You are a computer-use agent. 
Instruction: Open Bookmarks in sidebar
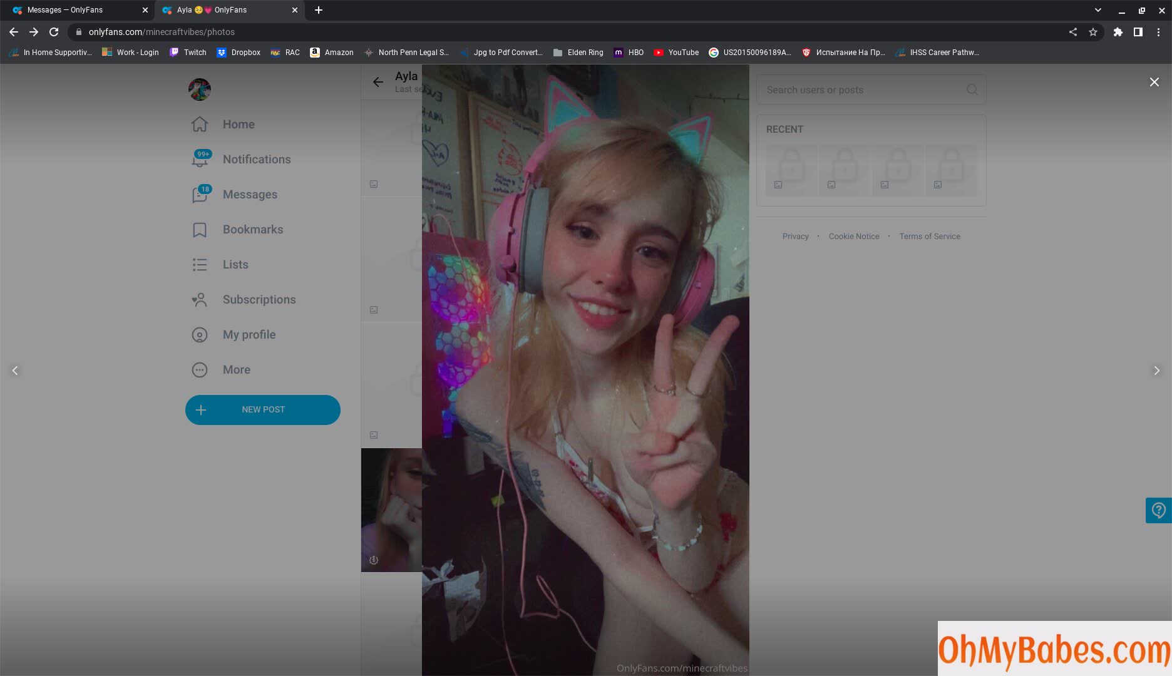click(x=237, y=230)
